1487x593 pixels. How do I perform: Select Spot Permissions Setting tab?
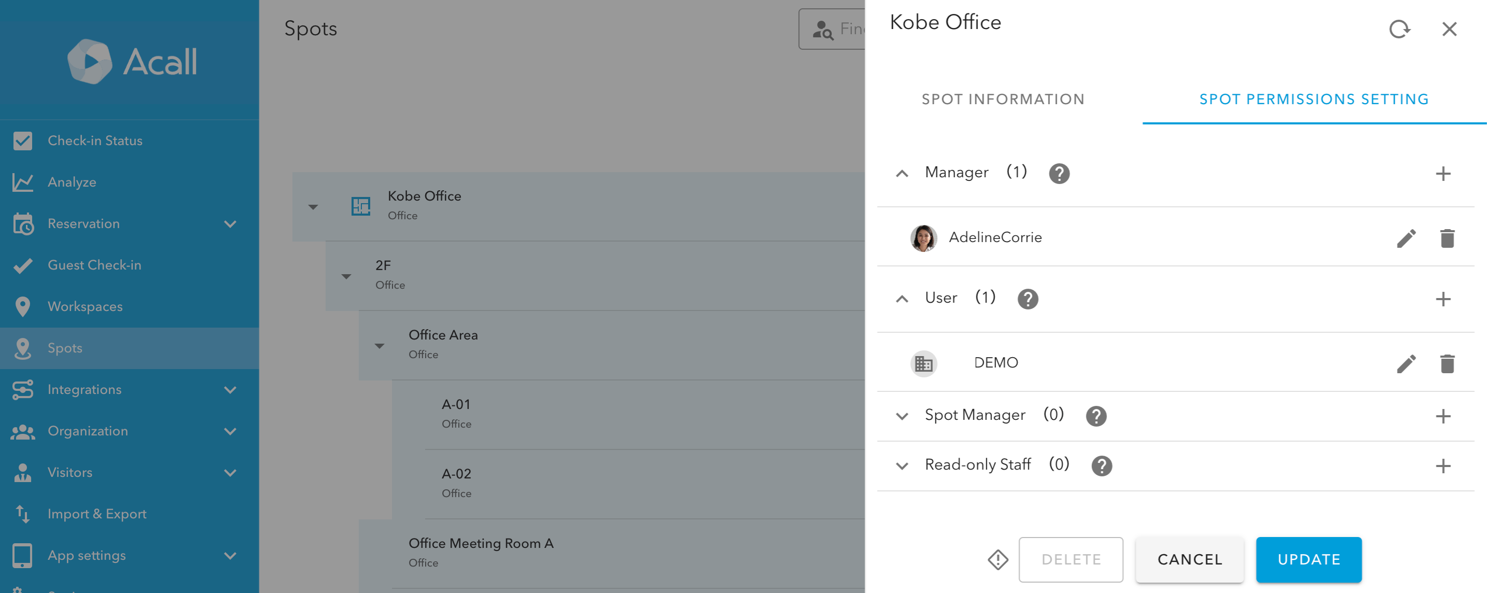pyautogui.click(x=1314, y=99)
